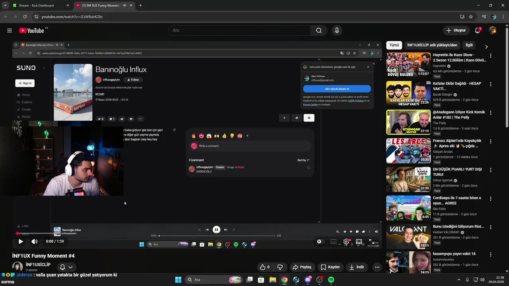Open channel notification bell dropdown
Image resolution: width=509 pixels, height=286 pixels.
coord(66,267)
